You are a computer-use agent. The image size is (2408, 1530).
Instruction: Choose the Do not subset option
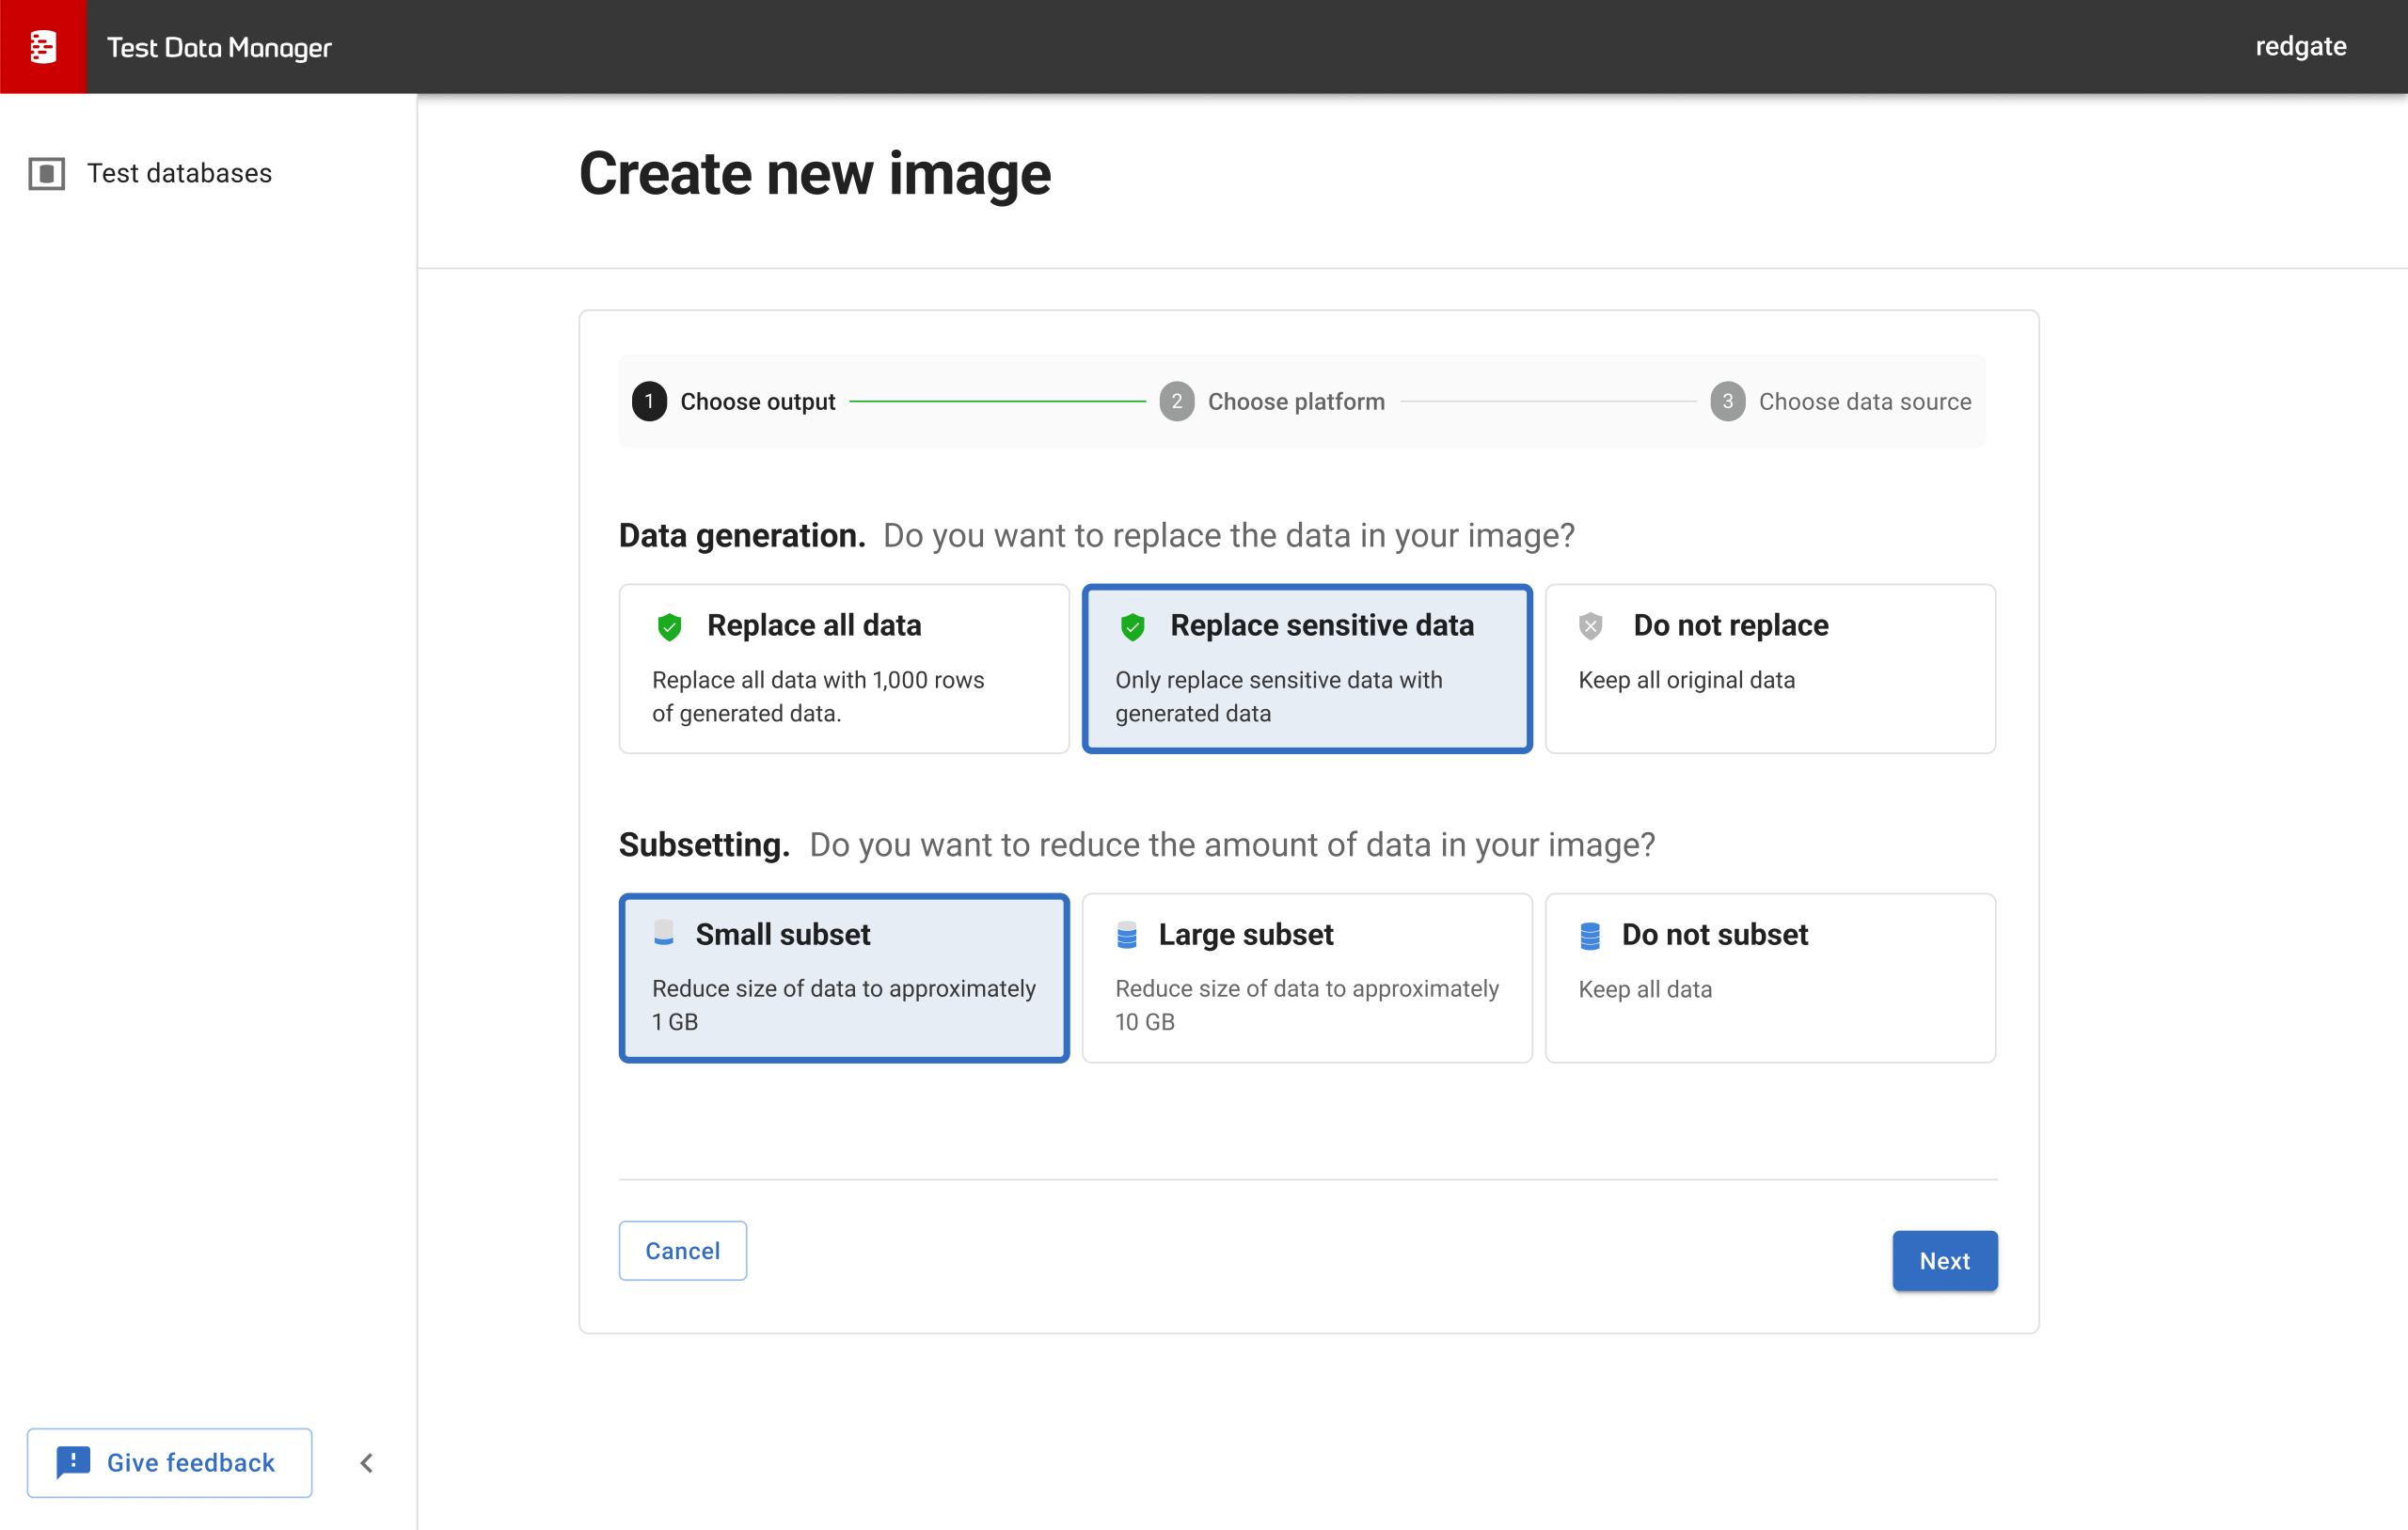pyautogui.click(x=1770, y=977)
